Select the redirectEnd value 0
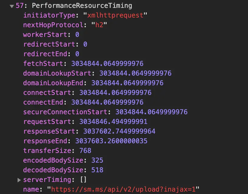Viewport: 248px width, 194px height. [77, 54]
